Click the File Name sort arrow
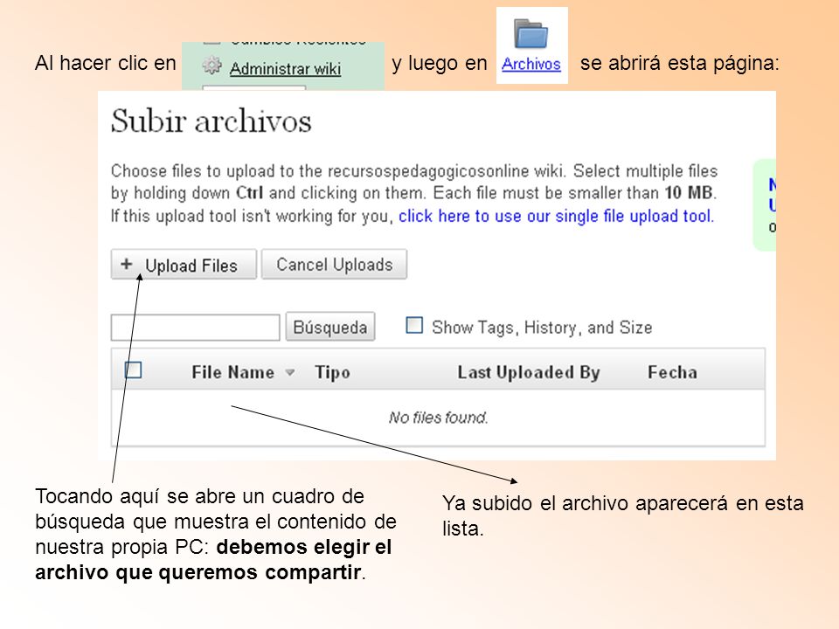This screenshot has width=839, height=629. pos(290,372)
